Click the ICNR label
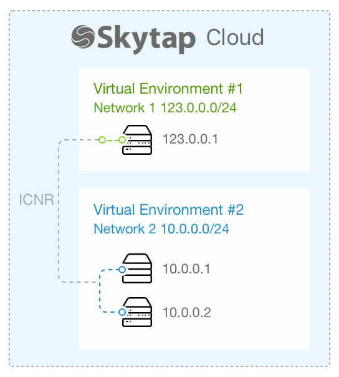Viewport: 339px width, 377px height. pos(37,200)
